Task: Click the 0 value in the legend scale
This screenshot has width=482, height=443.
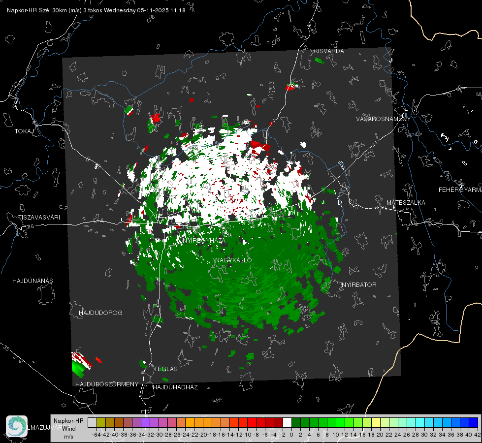Action: (x=291, y=435)
